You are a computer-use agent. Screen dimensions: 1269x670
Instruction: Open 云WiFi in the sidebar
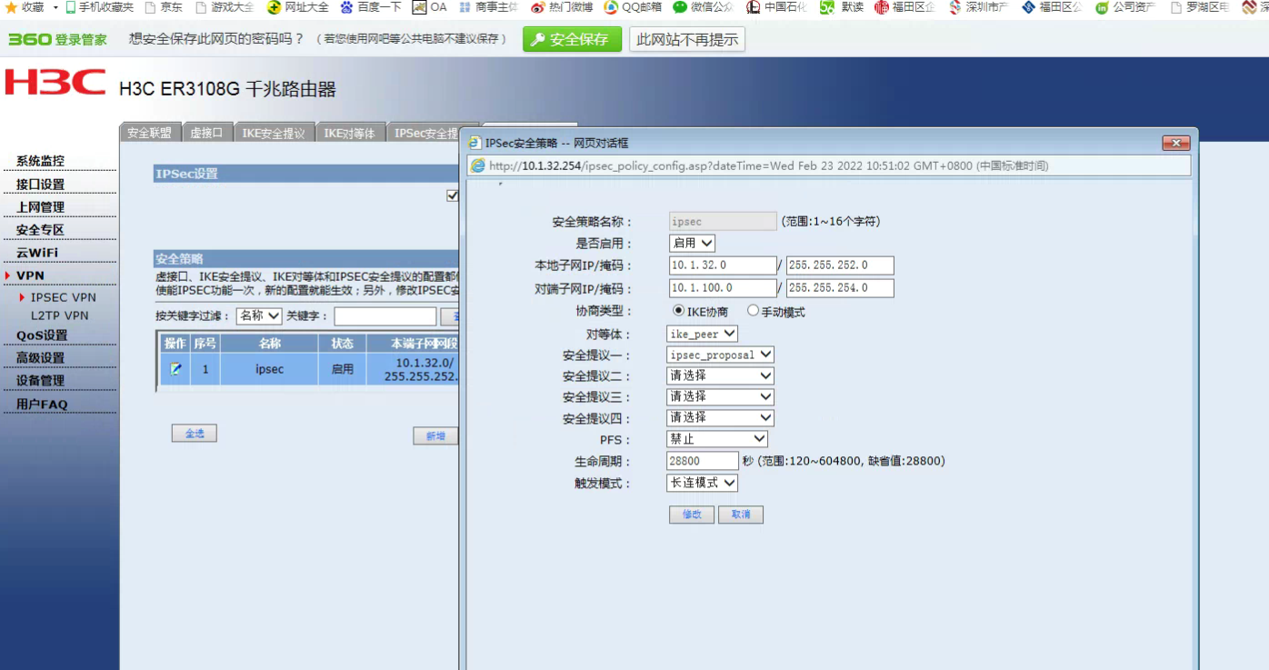37,253
